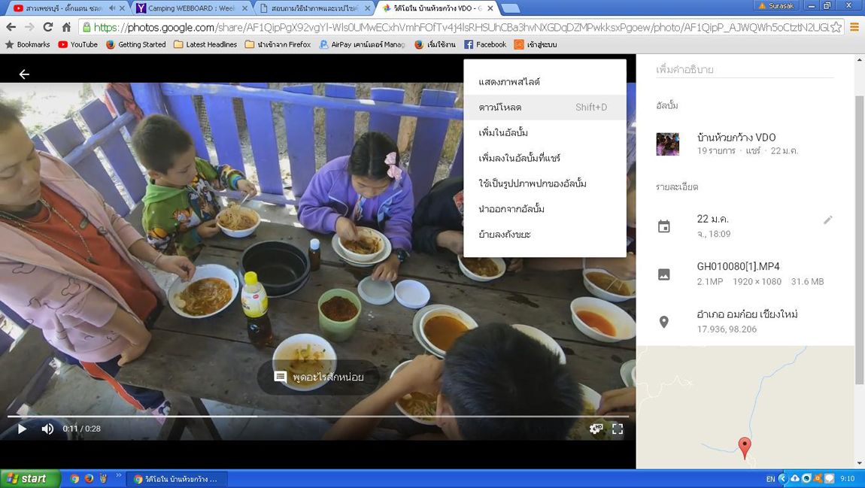Viewport: 865px width, 488px height.
Task: Open AirPay bookmark
Action: click(x=363, y=44)
